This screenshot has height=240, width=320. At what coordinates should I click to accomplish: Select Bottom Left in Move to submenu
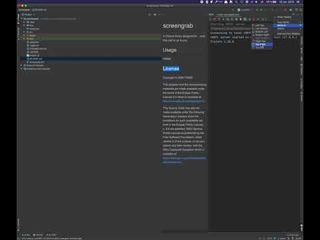[x=262, y=31]
